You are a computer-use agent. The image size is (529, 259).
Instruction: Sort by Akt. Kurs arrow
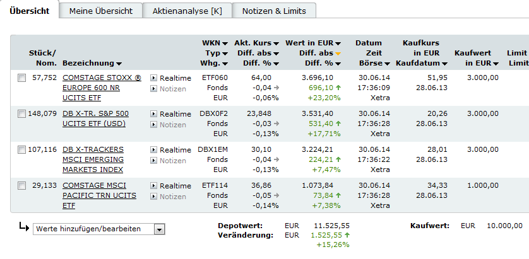[x=275, y=43]
